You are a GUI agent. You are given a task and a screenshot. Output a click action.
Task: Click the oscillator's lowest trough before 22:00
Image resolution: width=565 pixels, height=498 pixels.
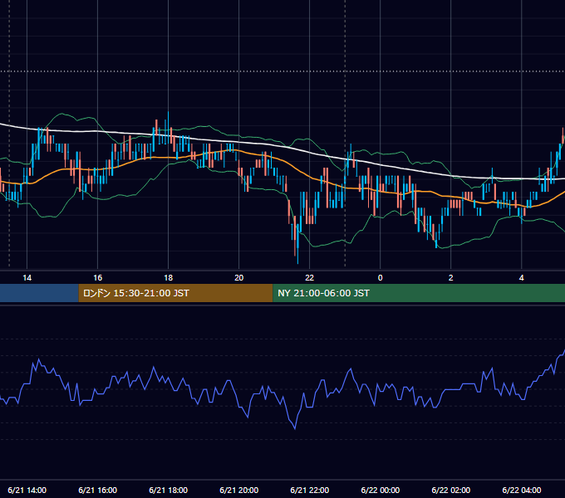(295, 428)
